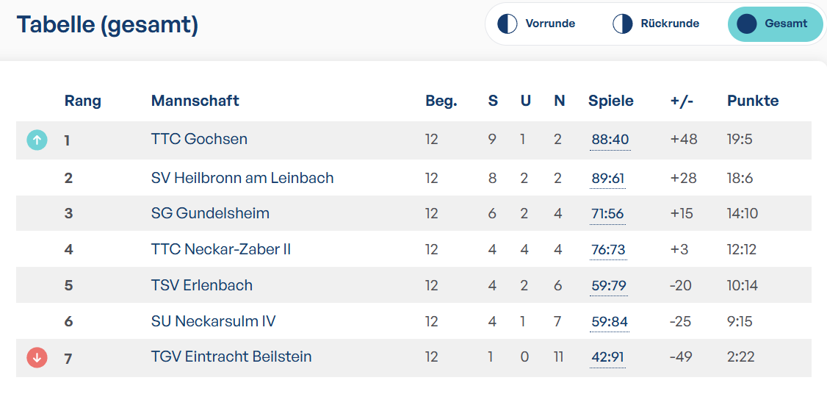Image resolution: width=827 pixels, height=394 pixels.
Task: Click the TGV Eintracht Beilstein team name
Action: [x=231, y=357]
